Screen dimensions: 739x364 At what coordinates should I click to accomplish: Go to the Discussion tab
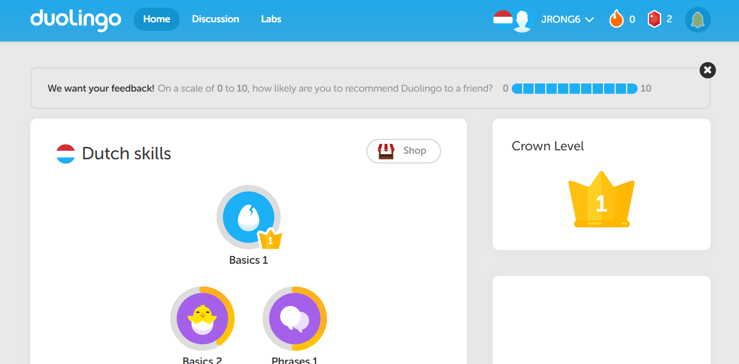click(x=216, y=19)
